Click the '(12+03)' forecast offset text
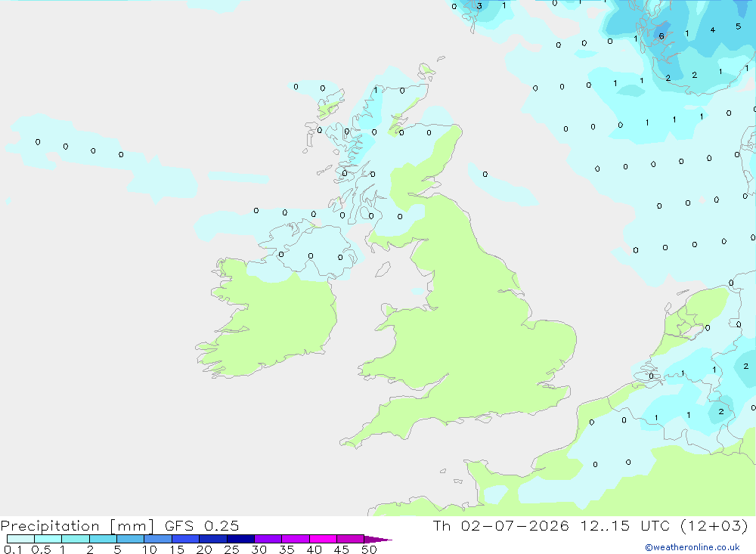 [714, 525]
